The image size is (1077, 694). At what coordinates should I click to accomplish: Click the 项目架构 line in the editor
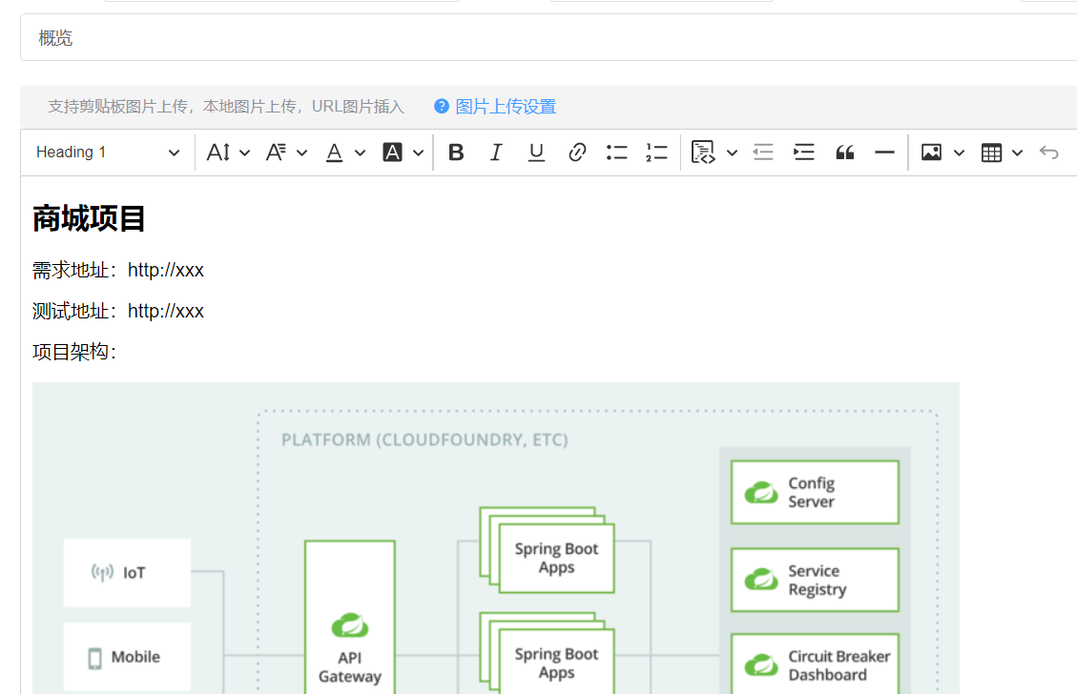74,352
